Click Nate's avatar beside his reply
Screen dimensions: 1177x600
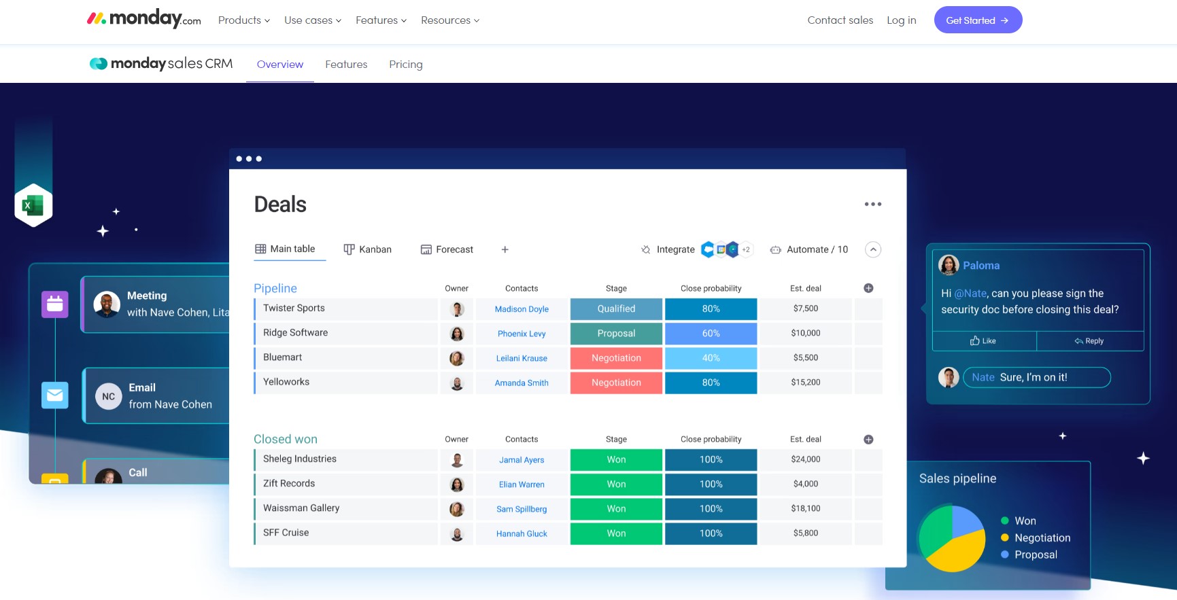coord(949,377)
